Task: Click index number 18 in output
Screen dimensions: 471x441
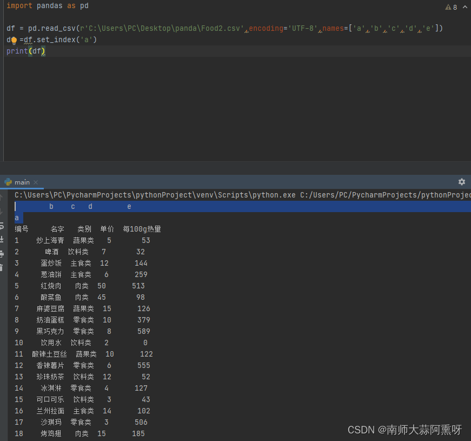Action: click(18, 434)
